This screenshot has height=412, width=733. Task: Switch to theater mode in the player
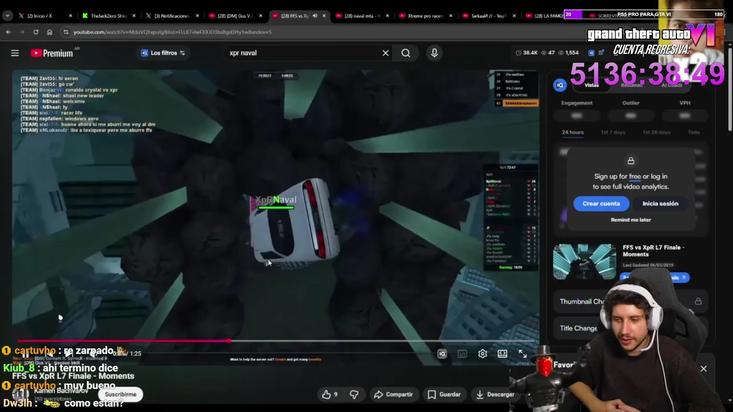pos(502,354)
